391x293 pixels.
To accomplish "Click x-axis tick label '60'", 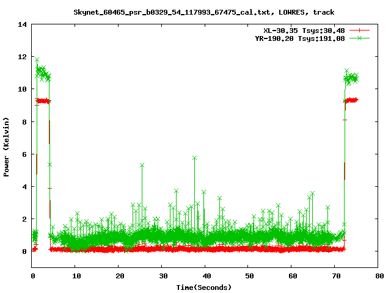I will coord(293,276).
